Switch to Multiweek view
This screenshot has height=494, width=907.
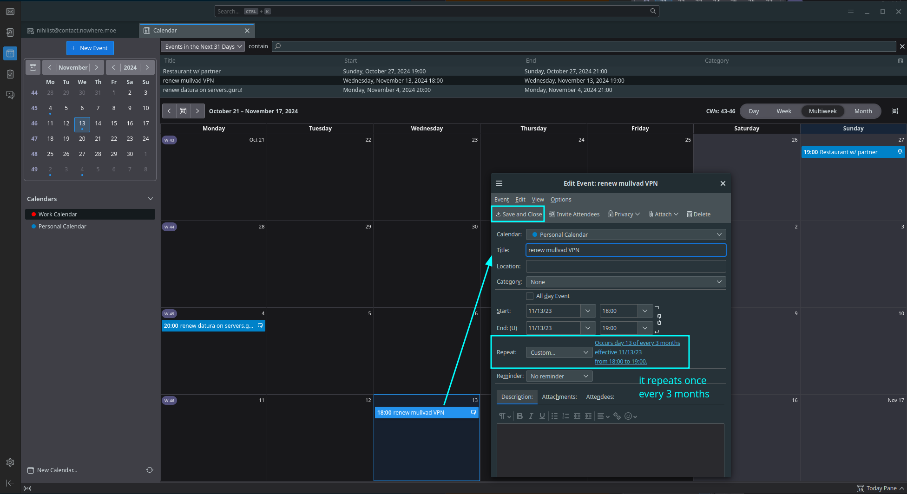[822, 111]
